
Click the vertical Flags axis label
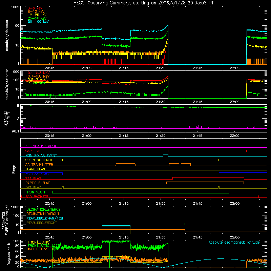[x=14, y=169]
